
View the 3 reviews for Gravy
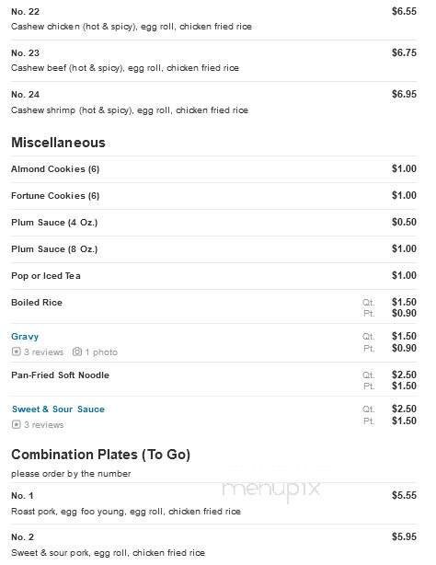tap(43, 352)
